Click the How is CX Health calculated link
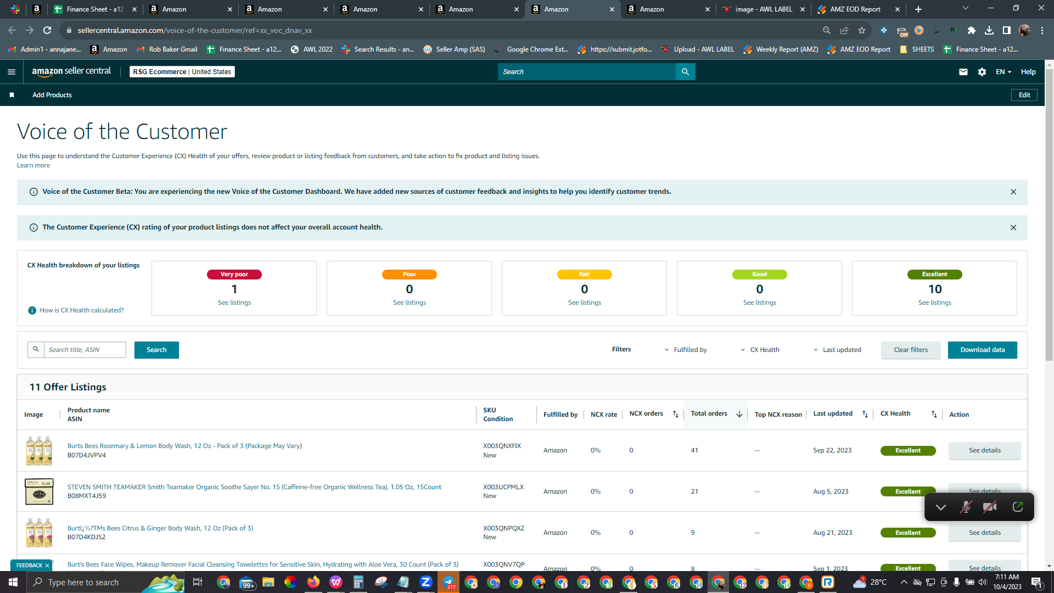 coord(82,311)
